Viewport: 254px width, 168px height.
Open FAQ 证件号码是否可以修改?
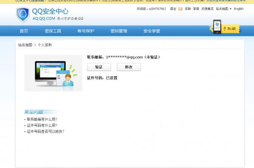(x=46, y=132)
